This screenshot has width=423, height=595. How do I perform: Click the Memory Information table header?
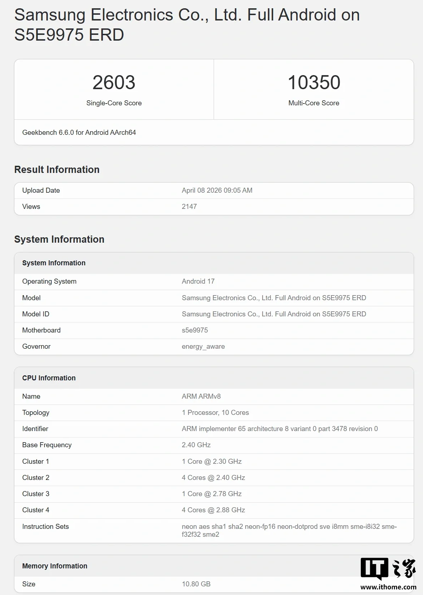point(55,566)
